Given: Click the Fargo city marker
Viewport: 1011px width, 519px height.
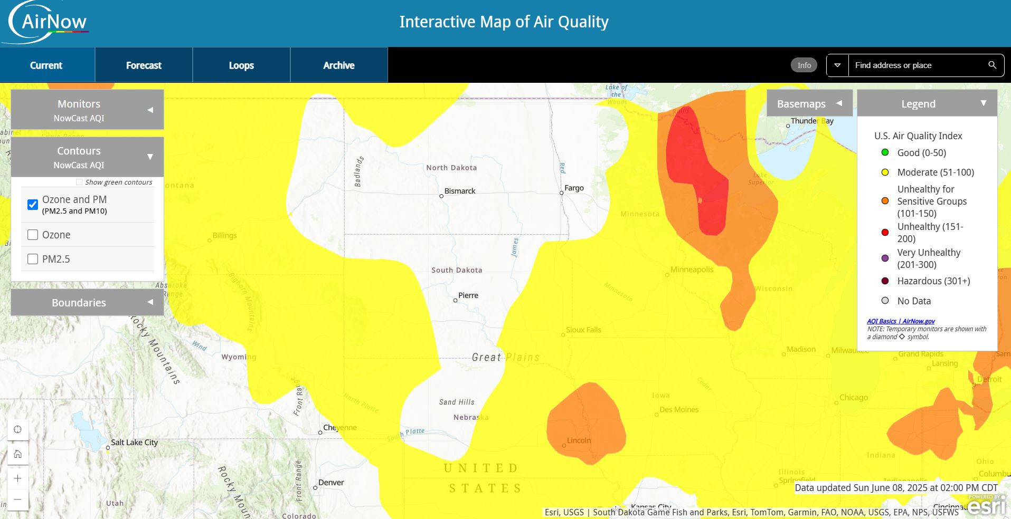Looking at the screenshot, I should [x=562, y=193].
